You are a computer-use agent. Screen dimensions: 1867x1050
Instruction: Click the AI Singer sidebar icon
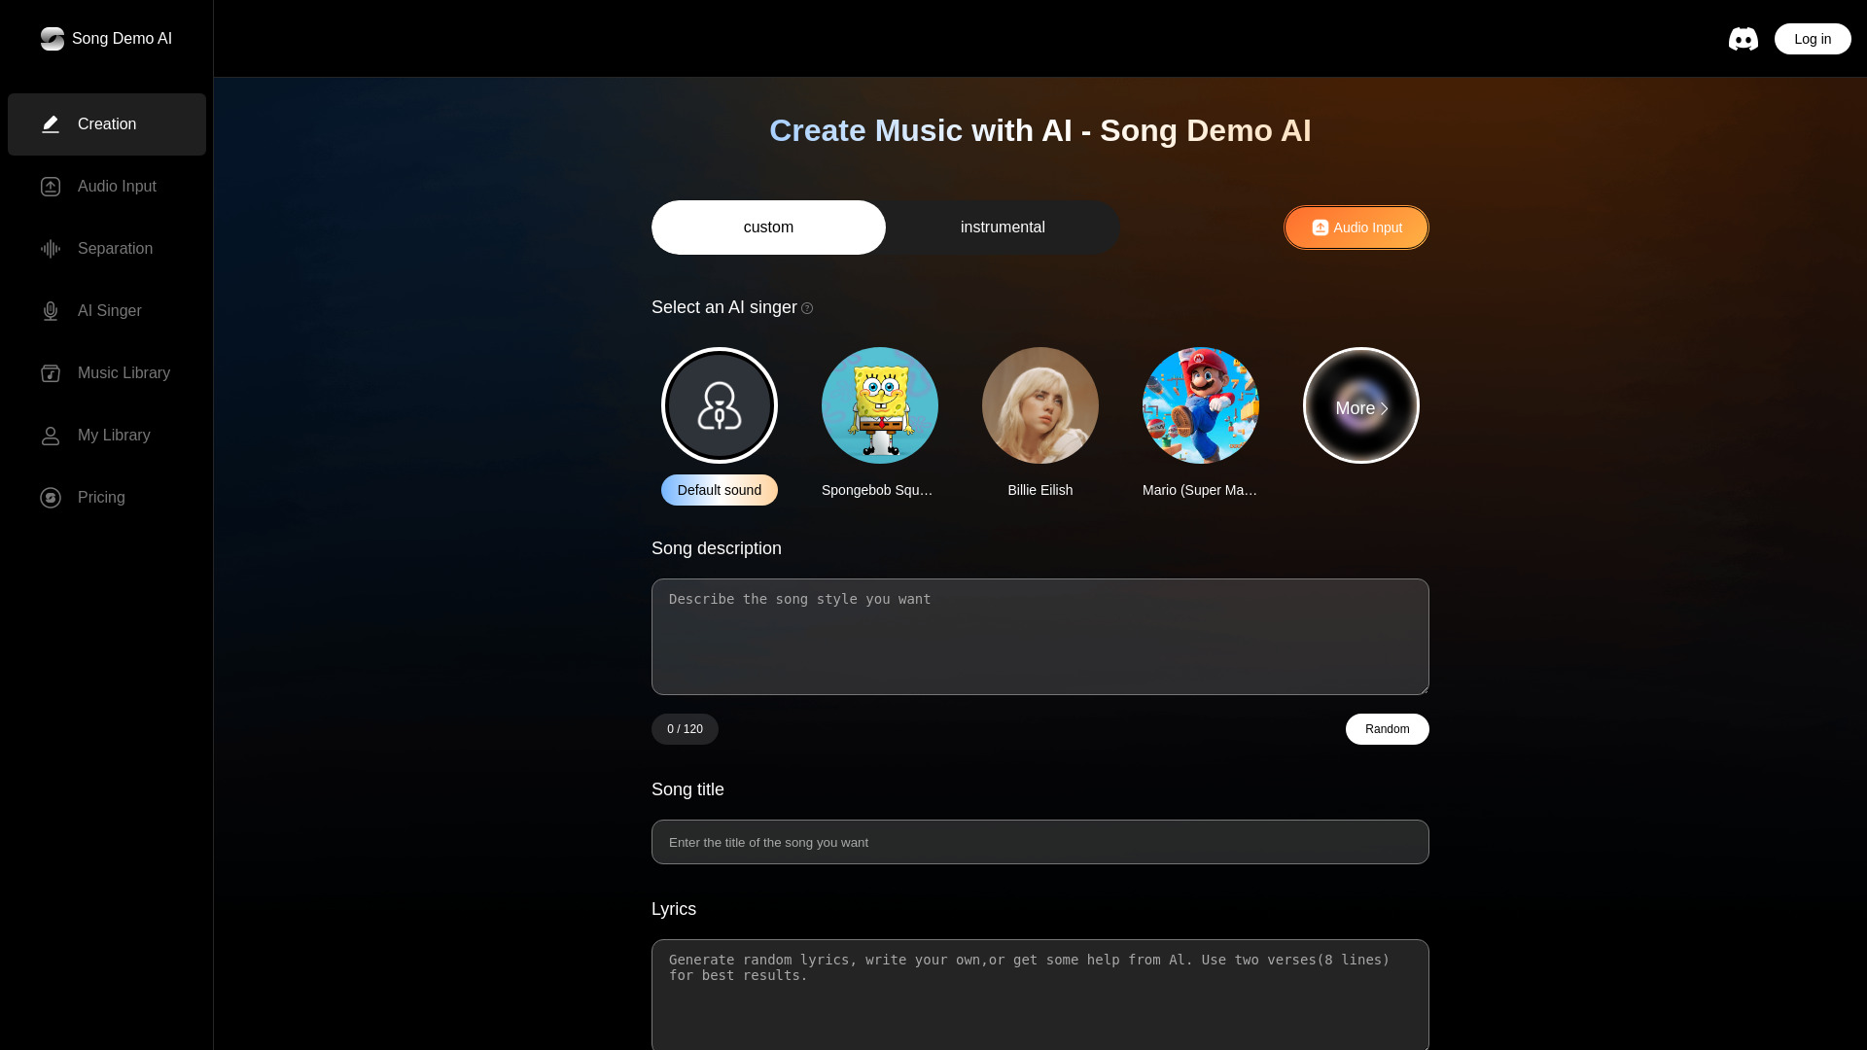click(x=50, y=310)
